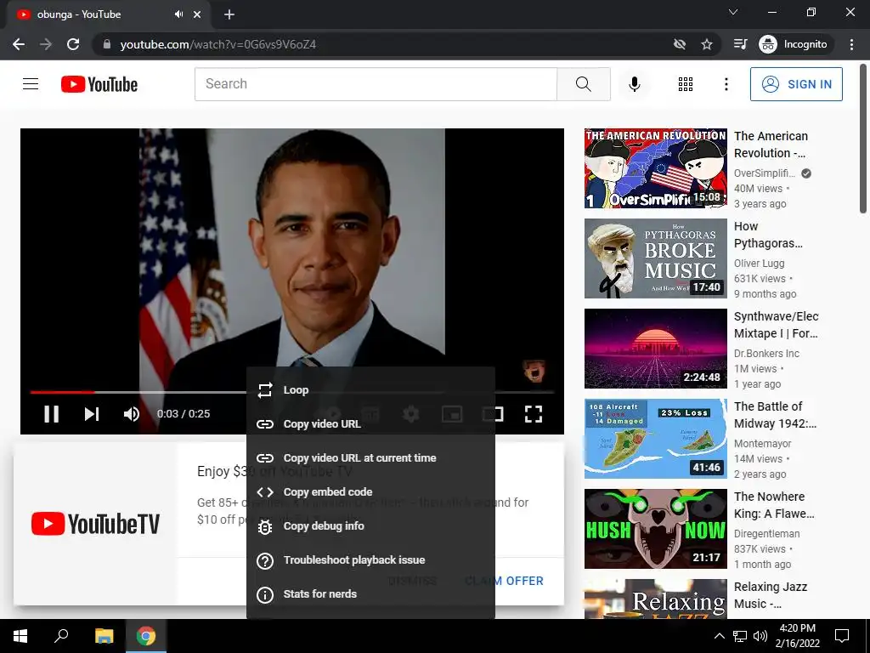The image size is (870, 653).
Task: Reload the YouTube page
Action: pyautogui.click(x=73, y=44)
